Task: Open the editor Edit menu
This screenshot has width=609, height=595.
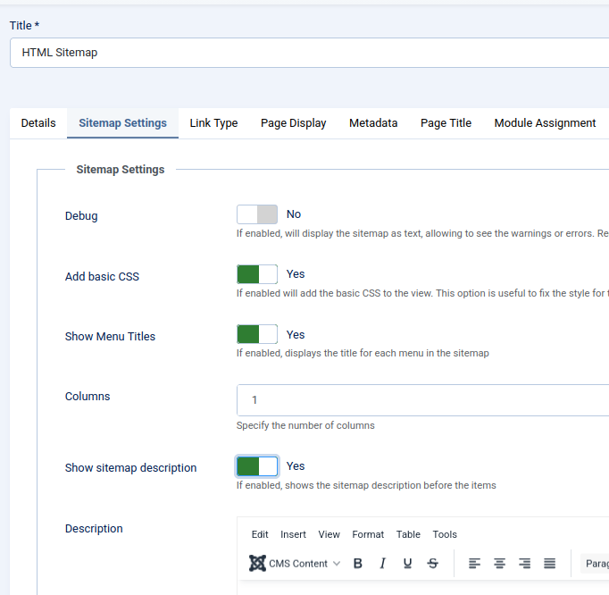Action: [260, 534]
